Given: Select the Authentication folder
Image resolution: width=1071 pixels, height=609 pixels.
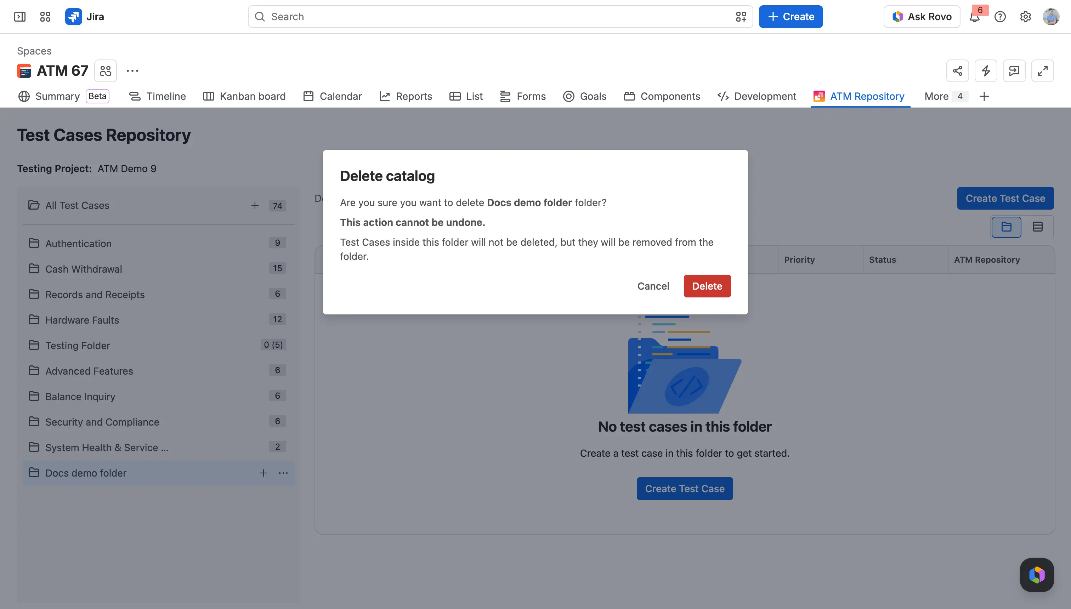Looking at the screenshot, I should coord(158,244).
